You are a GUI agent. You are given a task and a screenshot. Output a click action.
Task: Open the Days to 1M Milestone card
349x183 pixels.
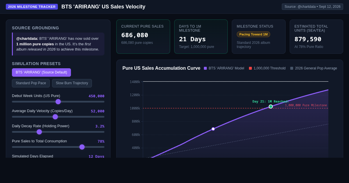tap(201, 37)
